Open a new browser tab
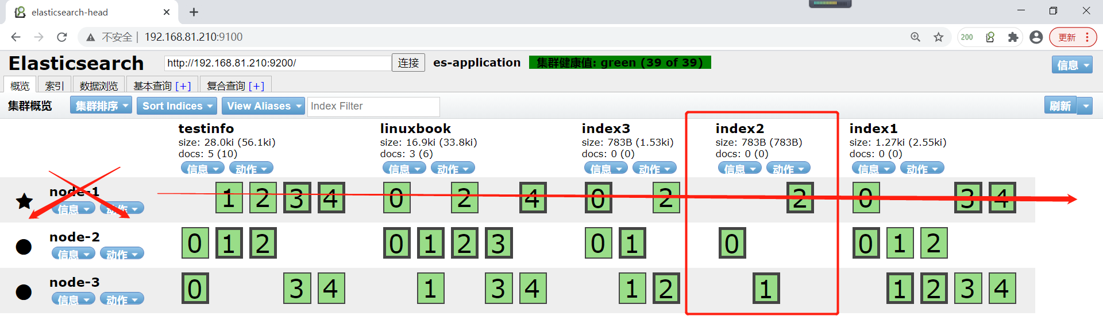The height and width of the screenshot is (316, 1103). click(x=194, y=12)
